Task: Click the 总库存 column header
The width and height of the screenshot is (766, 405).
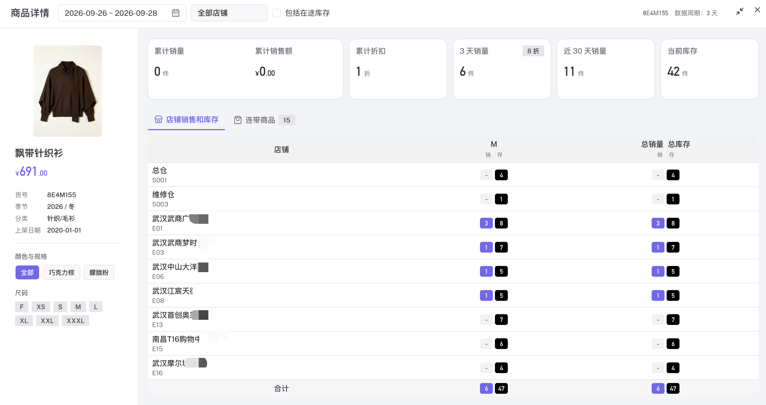Action: [679, 144]
